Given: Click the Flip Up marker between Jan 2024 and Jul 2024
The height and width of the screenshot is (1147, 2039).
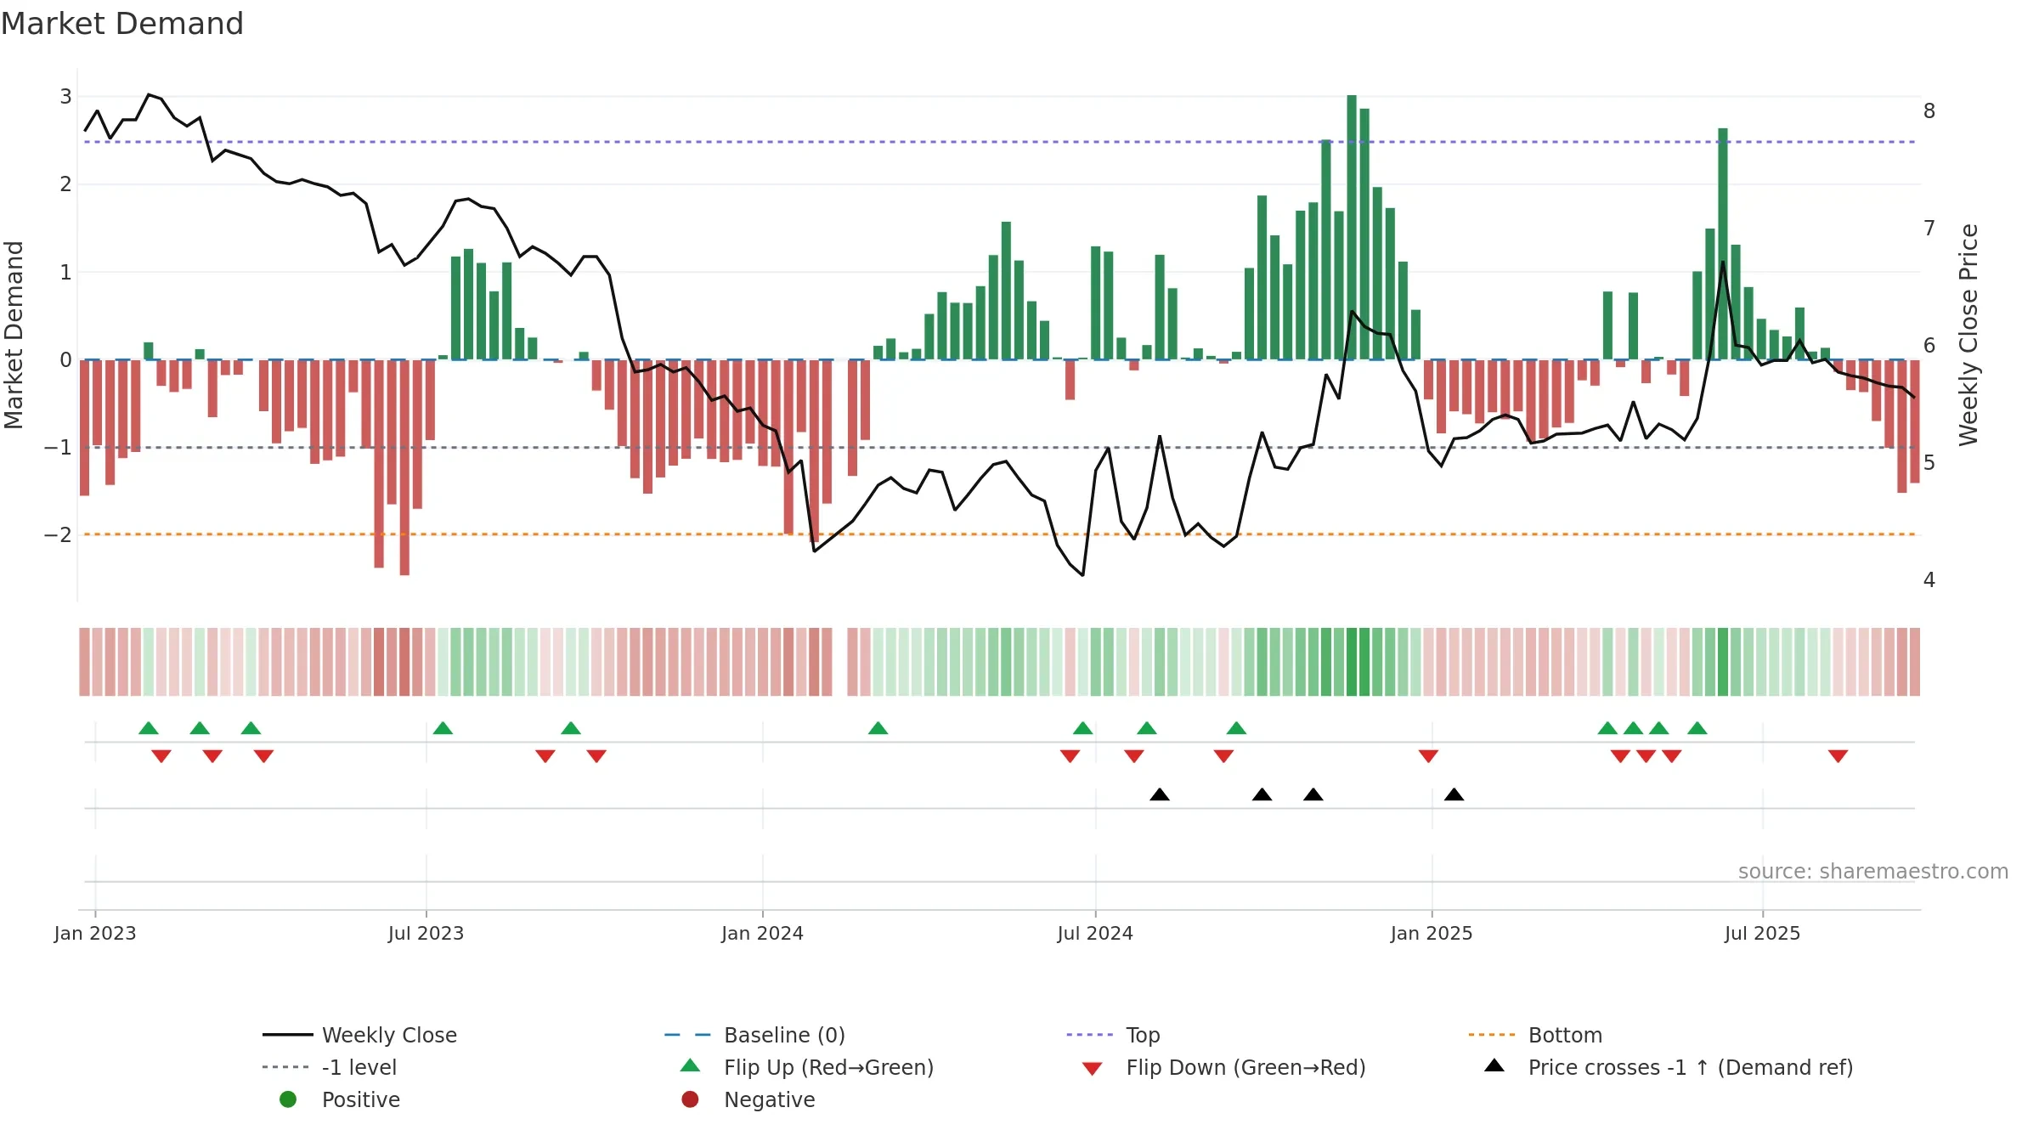Looking at the screenshot, I should [x=878, y=728].
